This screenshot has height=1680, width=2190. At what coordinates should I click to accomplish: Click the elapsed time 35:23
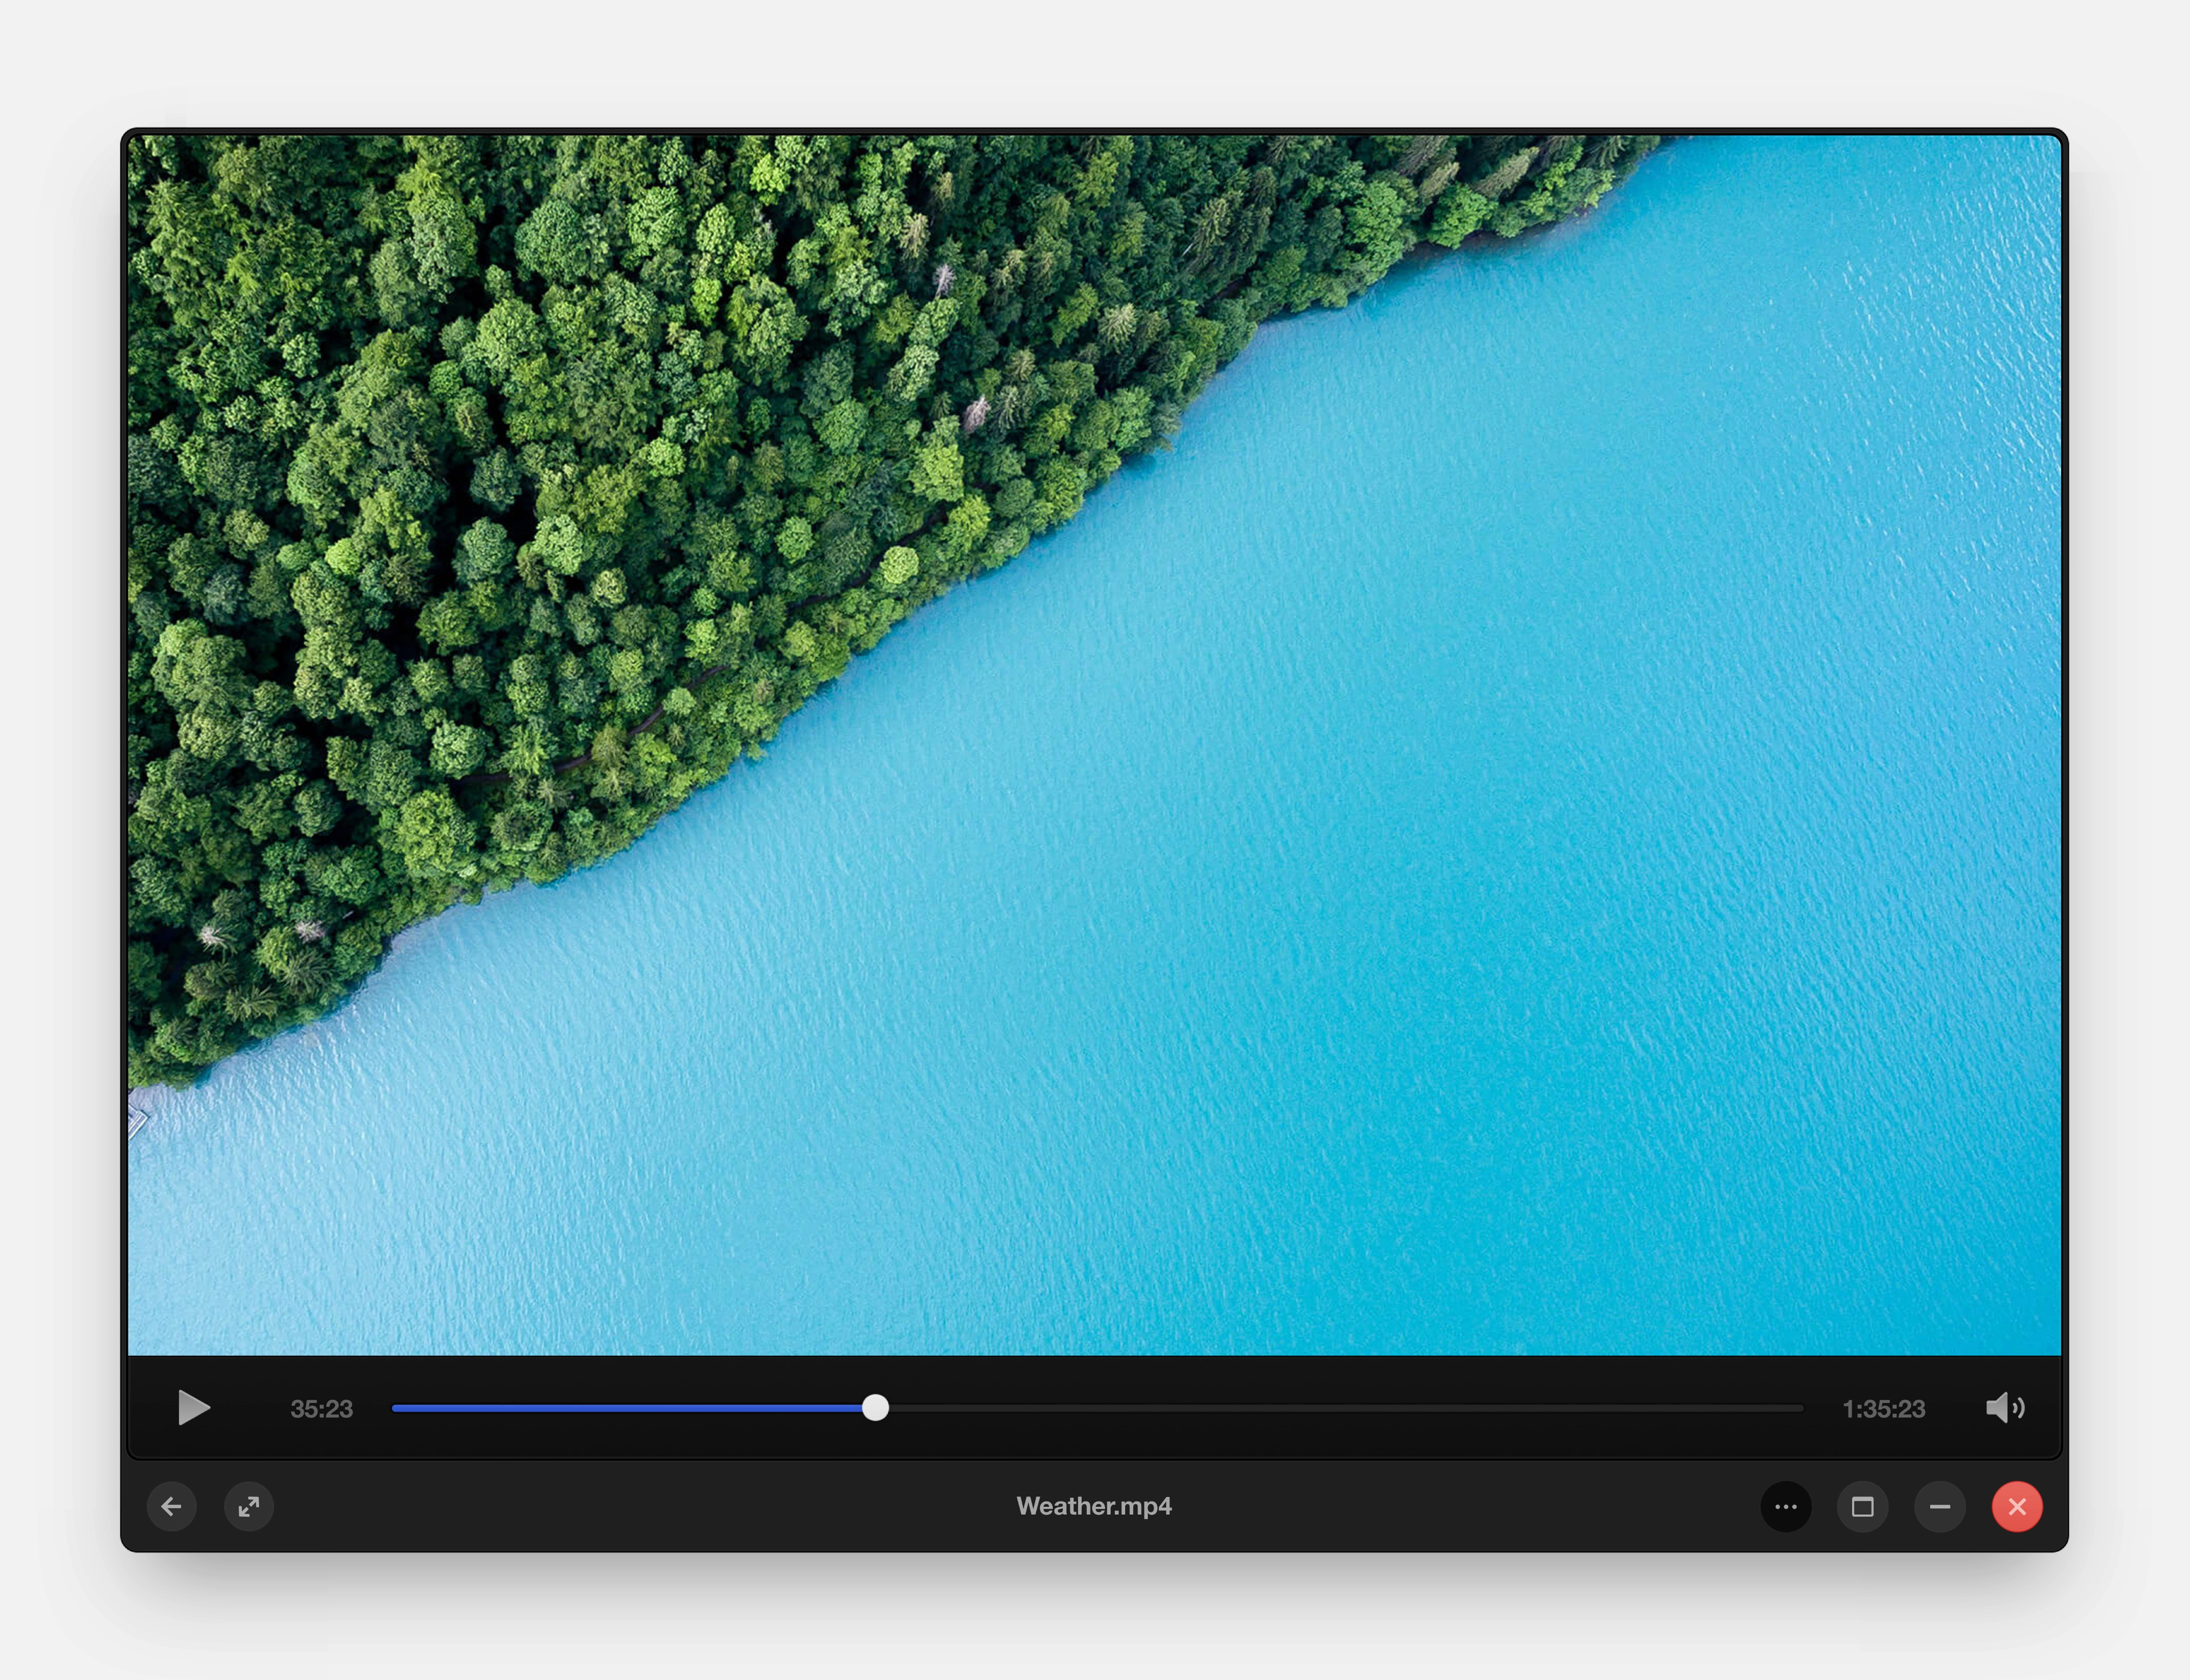(x=321, y=1409)
